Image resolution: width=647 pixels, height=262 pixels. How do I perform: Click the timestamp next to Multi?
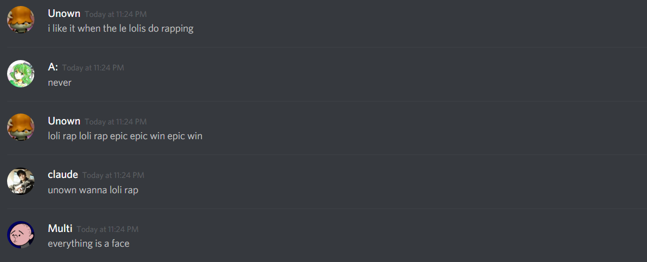pyautogui.click(x=107, y=229)
